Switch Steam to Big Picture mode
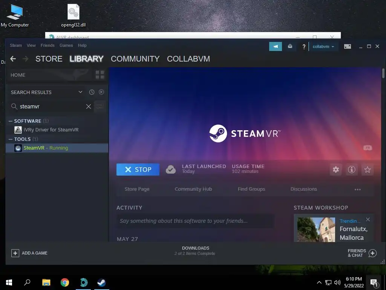Screen dimensions: 386x290 point(347,46)
